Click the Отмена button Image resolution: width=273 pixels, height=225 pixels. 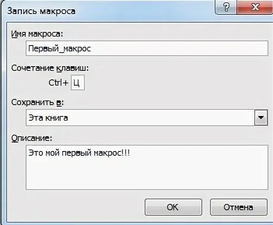coord(238,207)
